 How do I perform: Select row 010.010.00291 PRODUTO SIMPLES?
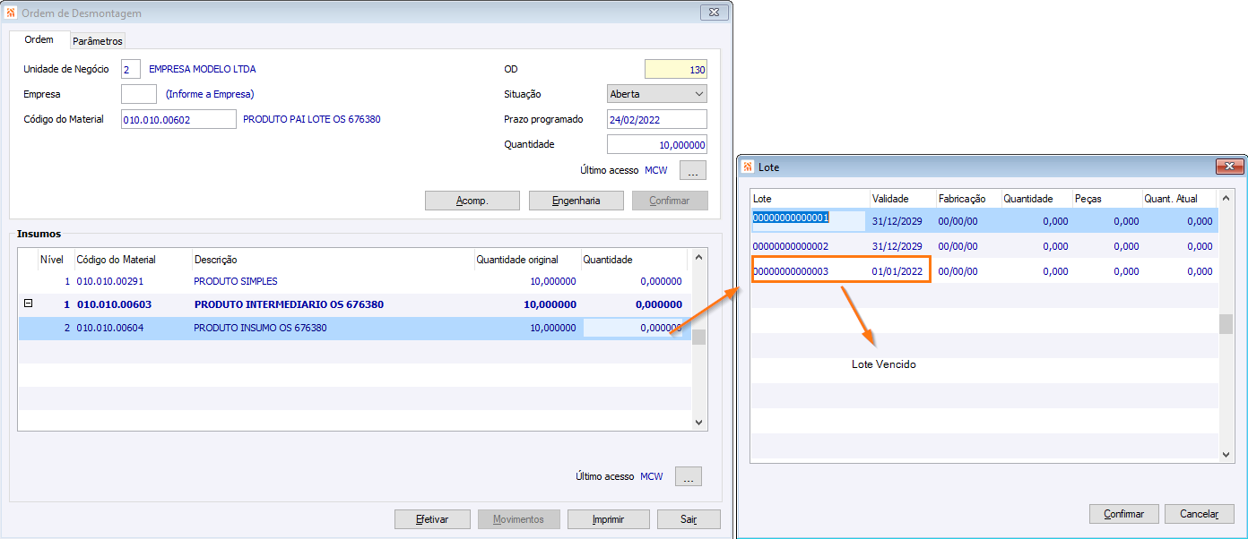(354, 281)
